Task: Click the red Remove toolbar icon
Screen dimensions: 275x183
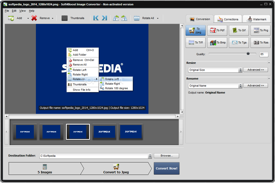Action: pos(34,18)
